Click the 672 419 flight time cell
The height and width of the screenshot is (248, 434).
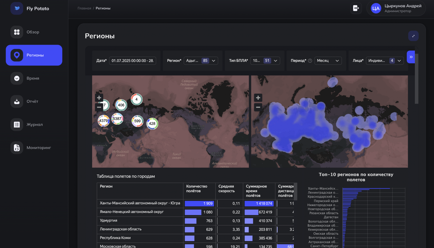259,212
